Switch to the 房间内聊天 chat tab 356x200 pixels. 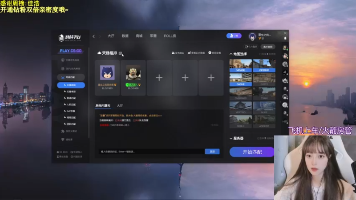pos(103,106)
